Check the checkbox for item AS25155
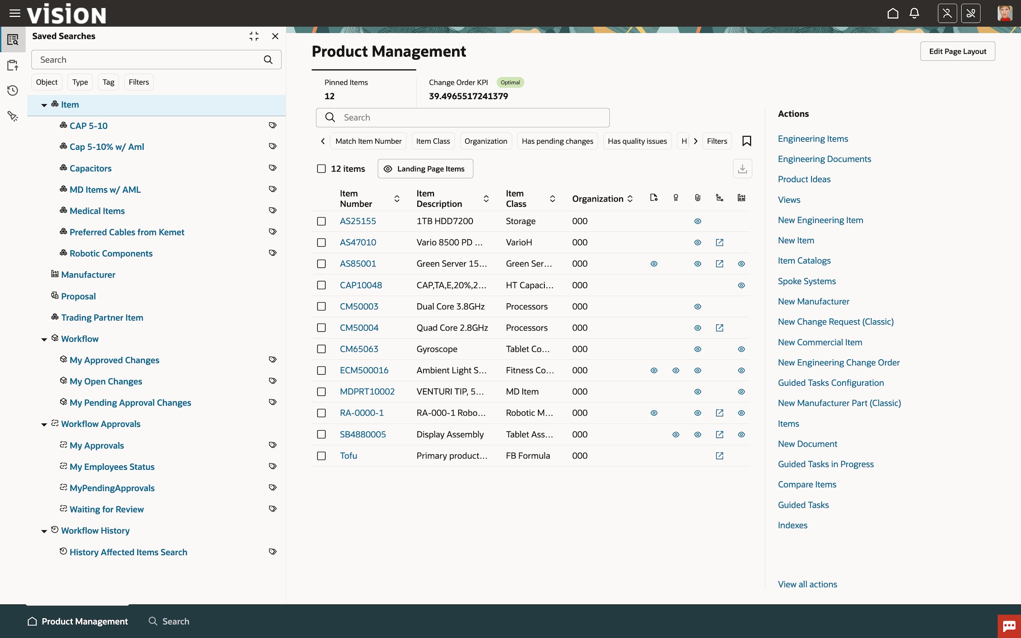 click(321, 221)
